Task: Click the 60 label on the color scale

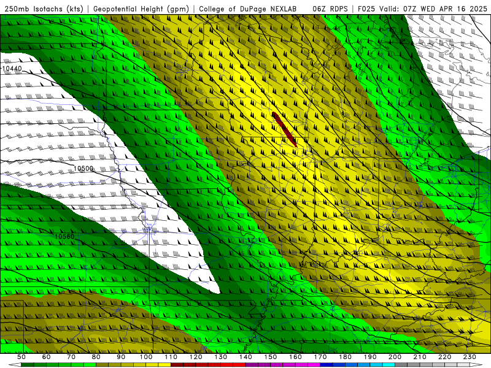Action: point(46,357)
